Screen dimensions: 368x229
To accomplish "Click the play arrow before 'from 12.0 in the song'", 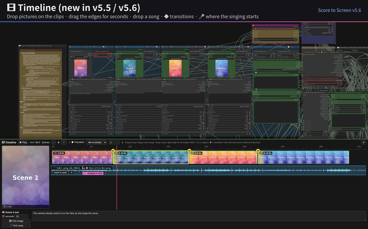I will pos(87,168).
